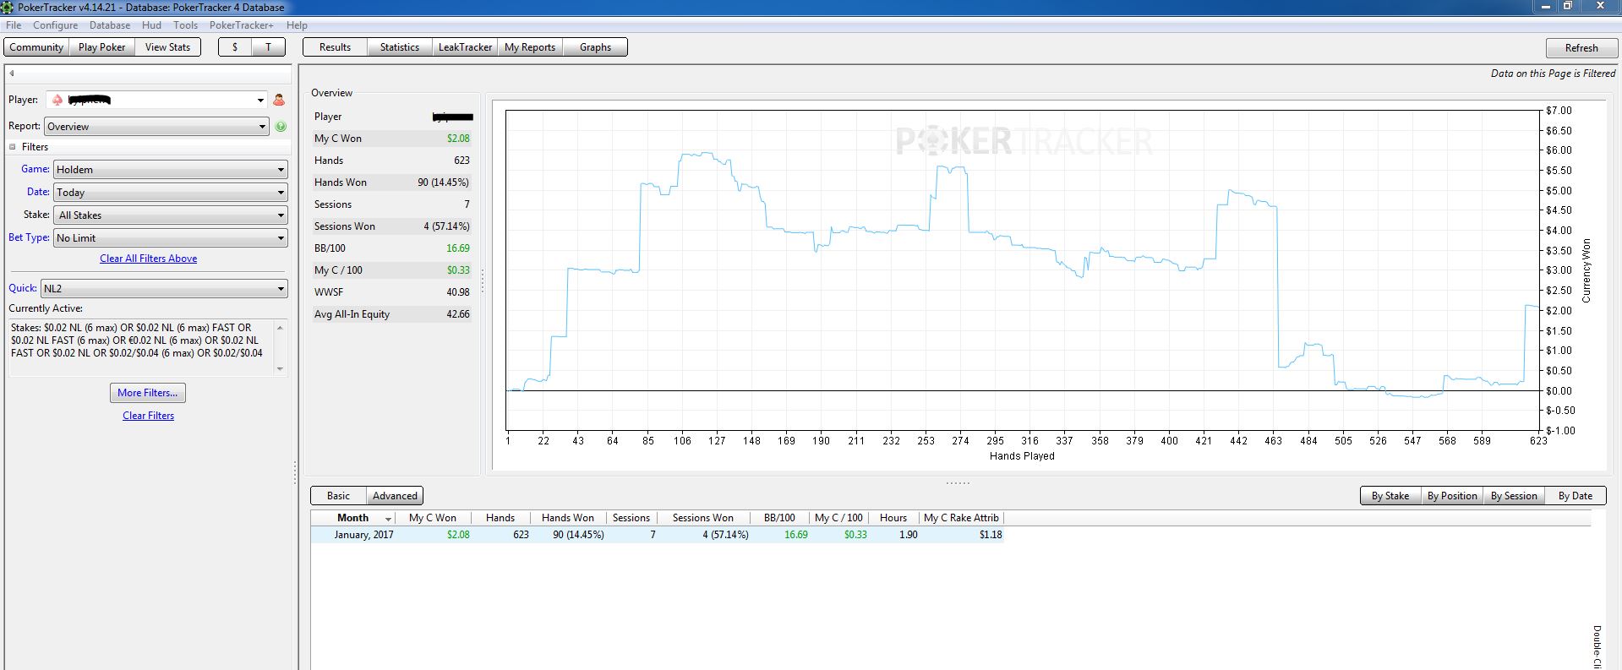Open the LeakTracker tab

point(465,47)
